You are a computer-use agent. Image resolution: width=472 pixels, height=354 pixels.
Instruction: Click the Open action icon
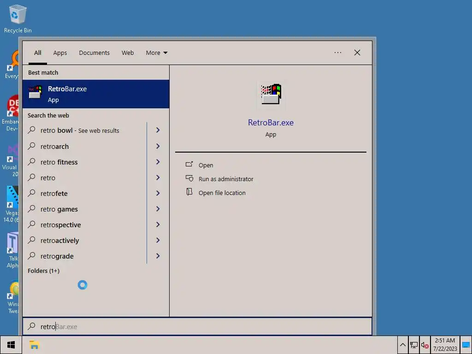189,165
